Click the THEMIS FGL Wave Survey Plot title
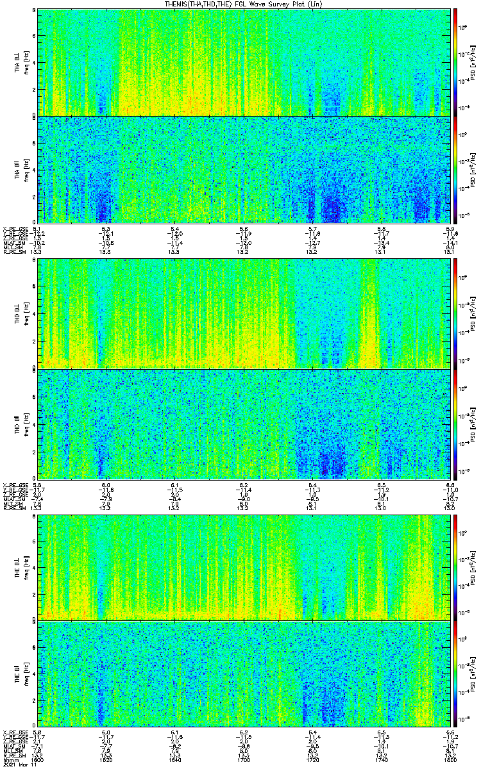 coord(244,4)
